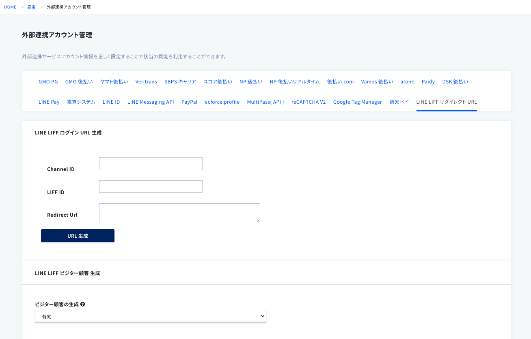Switch to the Google Tag Manager tab
531x339 pixels.
click(x=357, y=102)
